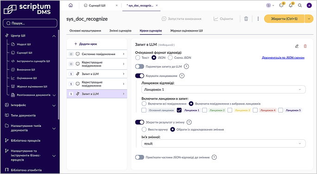Image resolution: width=317 pixels, height=174 pixels.
Task: Select the Текст response format radio
Action: pos(138,57)
